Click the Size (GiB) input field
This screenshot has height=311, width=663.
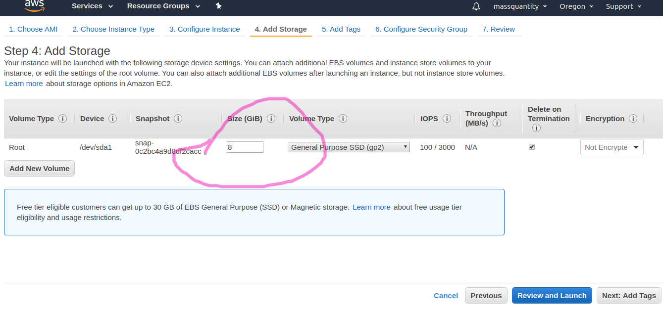tap(245, 147)
